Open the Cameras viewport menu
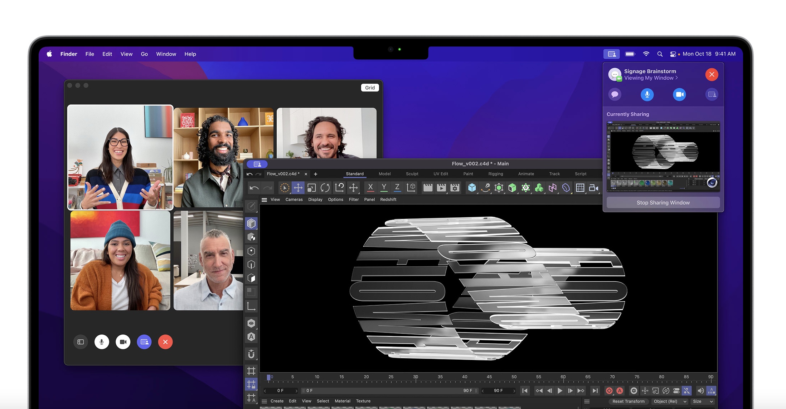 [294, 199]
